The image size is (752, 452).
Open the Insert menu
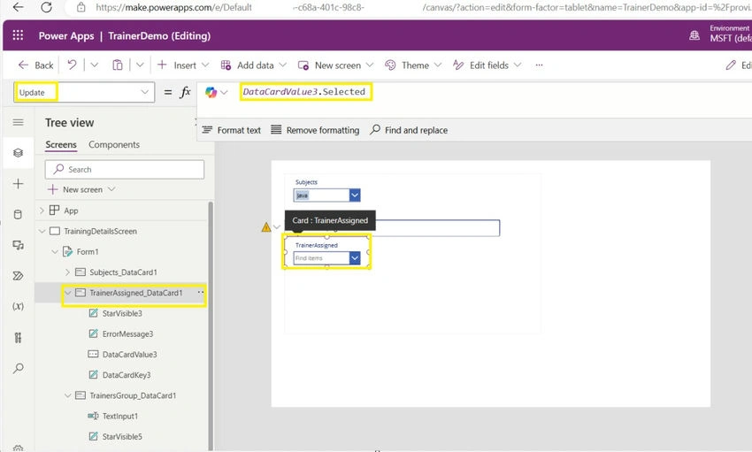tap(183, 65)
